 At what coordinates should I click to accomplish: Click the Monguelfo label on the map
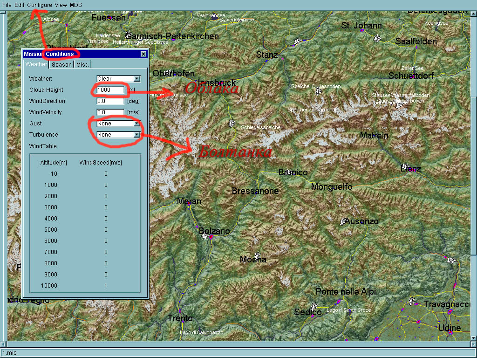[332, 186]
